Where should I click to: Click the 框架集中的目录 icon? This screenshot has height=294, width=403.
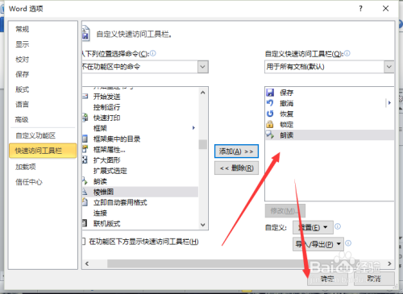point(85,139)
